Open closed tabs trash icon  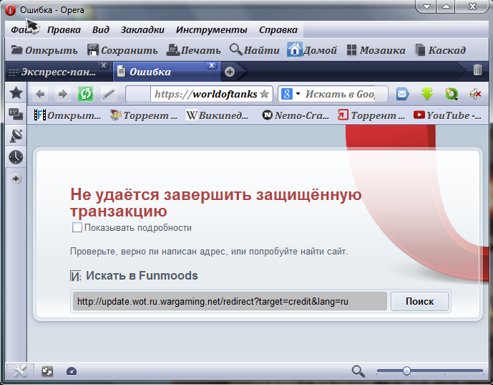477,70
